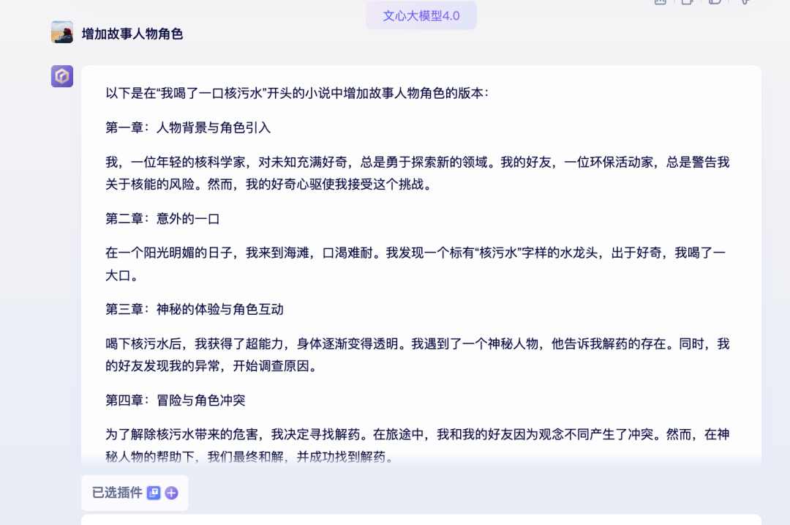
Task: Click paragraph starting 喝下核污水后
Action: tap(417, 354)
